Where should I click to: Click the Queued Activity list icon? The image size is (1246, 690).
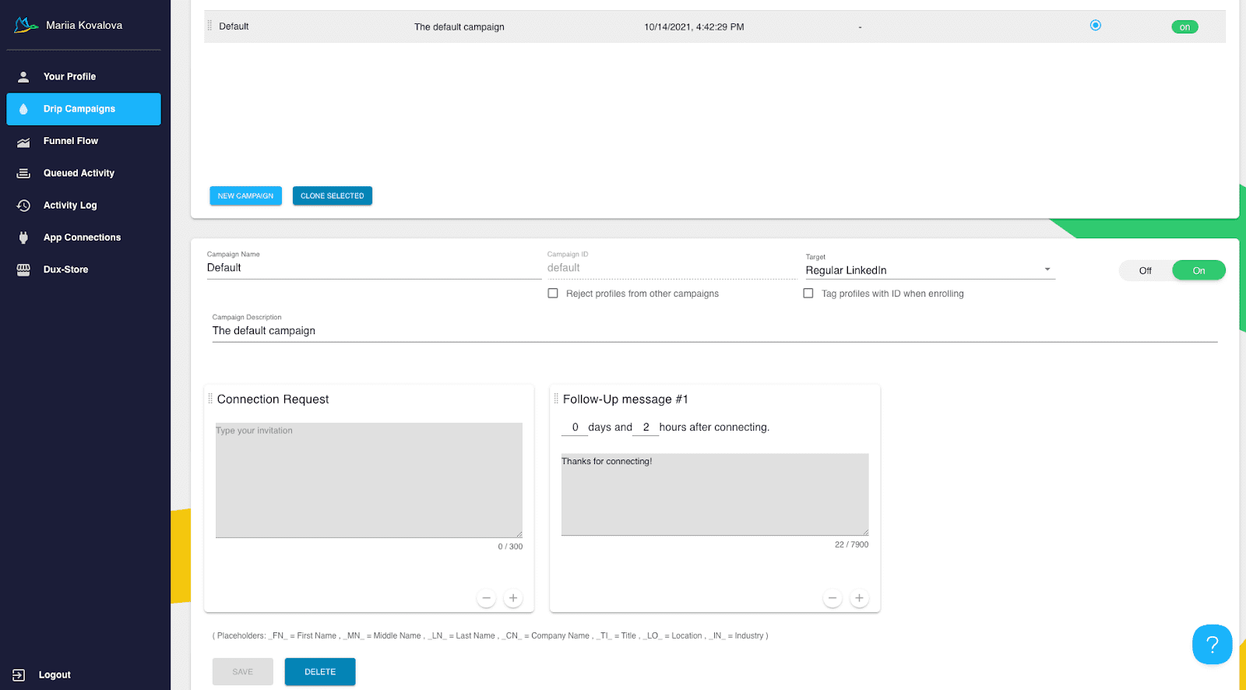coord(23,174)
